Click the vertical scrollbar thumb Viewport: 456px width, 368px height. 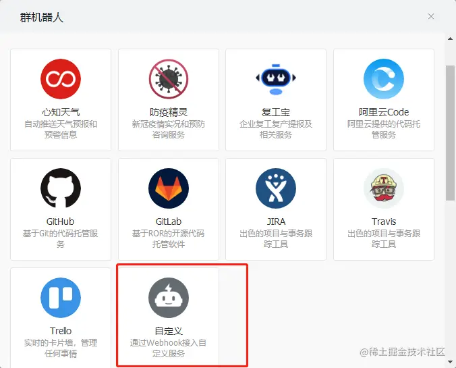[x=450, y=133]
